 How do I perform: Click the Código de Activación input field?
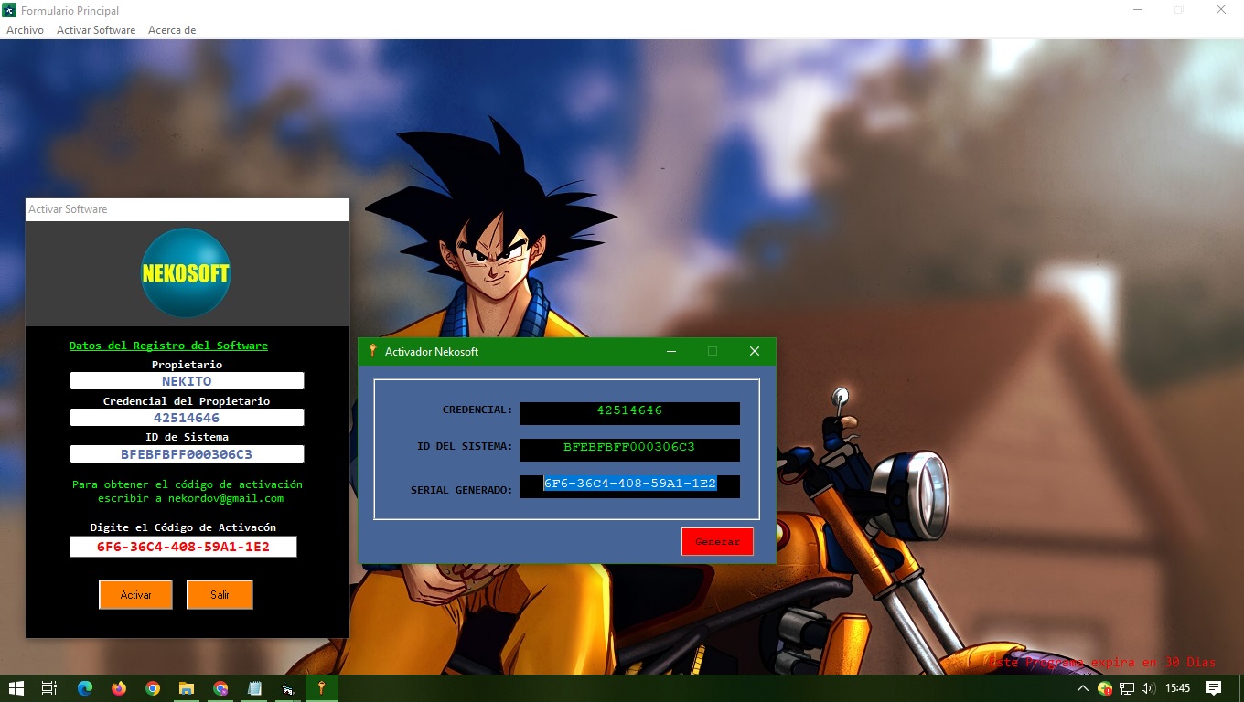pos(183,547)
